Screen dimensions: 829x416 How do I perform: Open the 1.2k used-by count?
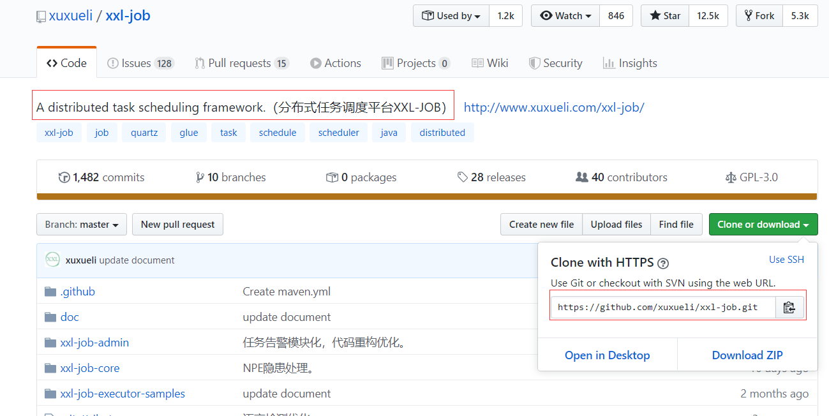505,16
